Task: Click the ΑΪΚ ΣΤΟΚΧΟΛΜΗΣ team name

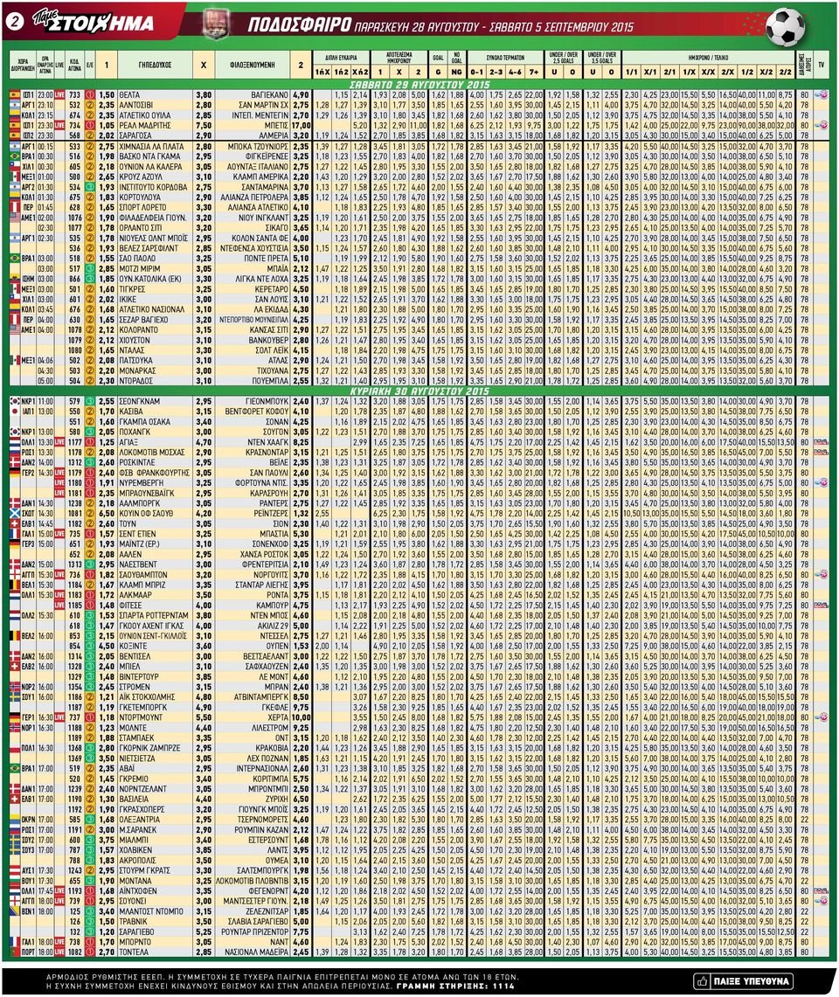Action: (147, 697)
